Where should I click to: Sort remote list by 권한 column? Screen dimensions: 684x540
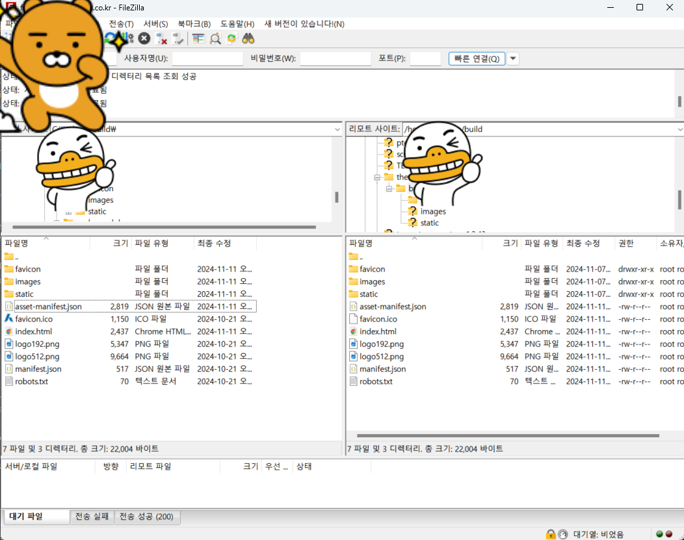[x=636, y=243]
